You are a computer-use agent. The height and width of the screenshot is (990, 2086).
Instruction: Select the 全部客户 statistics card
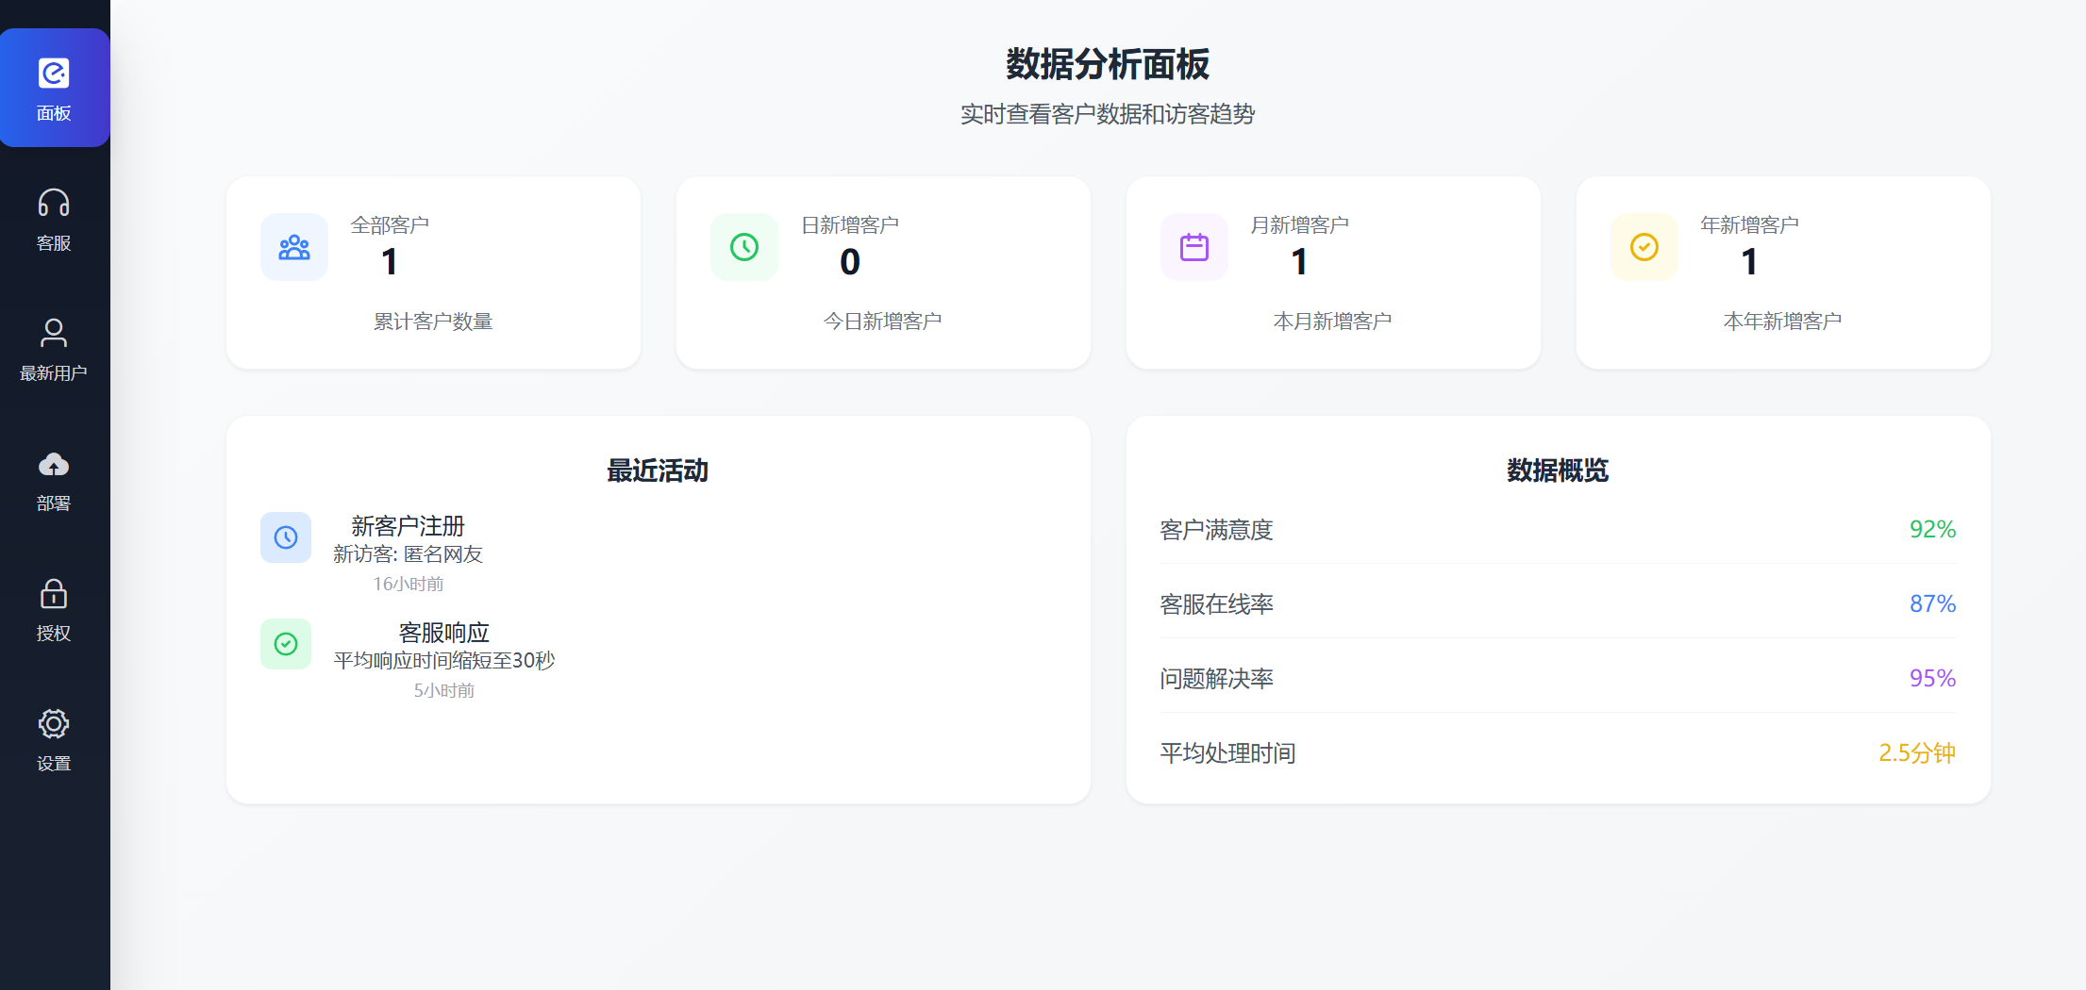click(433, 272)
